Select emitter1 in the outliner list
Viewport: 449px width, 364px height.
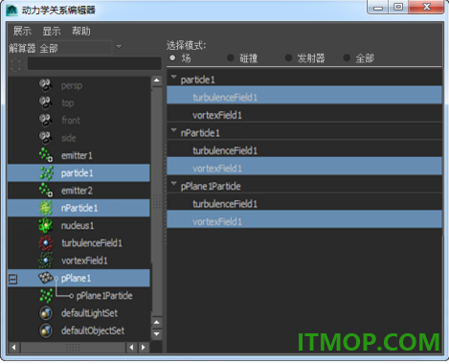pos(79,155)
